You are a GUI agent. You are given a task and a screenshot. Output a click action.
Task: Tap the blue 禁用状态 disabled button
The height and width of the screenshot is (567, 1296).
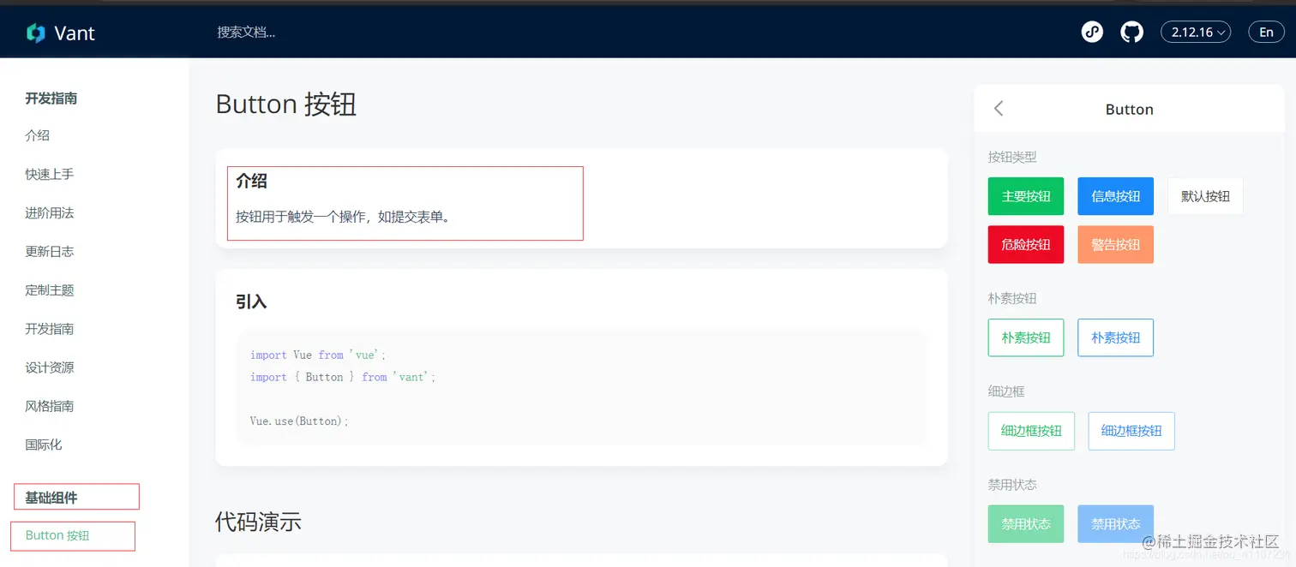pyautogui.click(x=1116, y=523)
